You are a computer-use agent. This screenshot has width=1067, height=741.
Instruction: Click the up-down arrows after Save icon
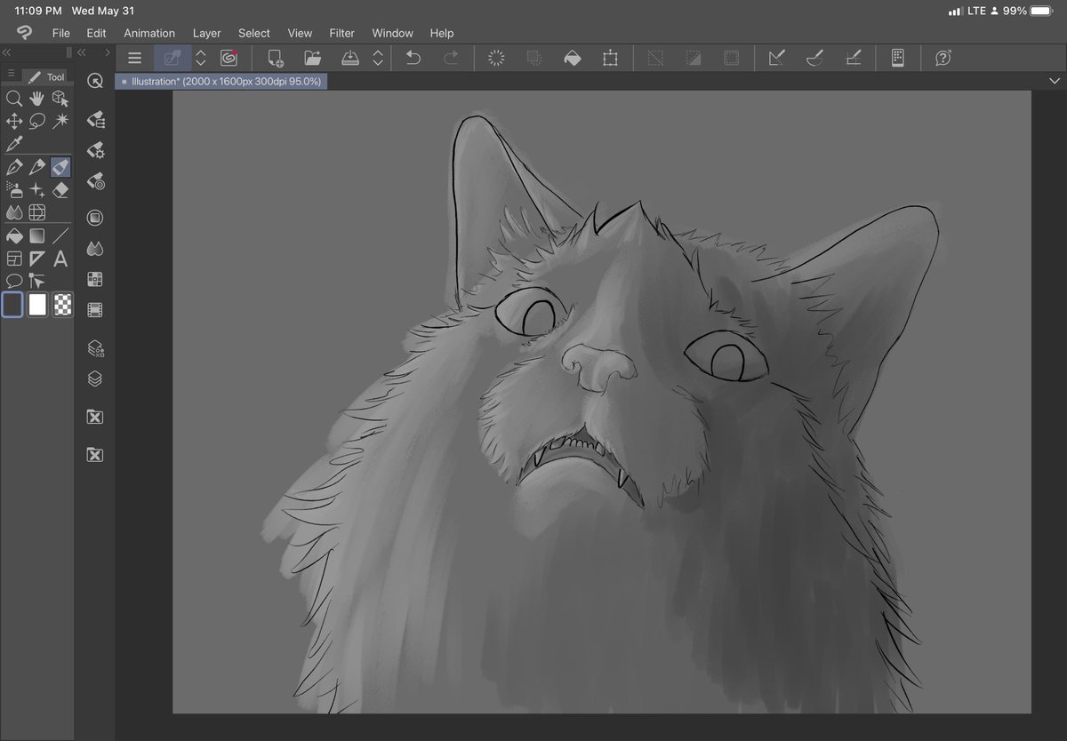(x=378, y=58)
